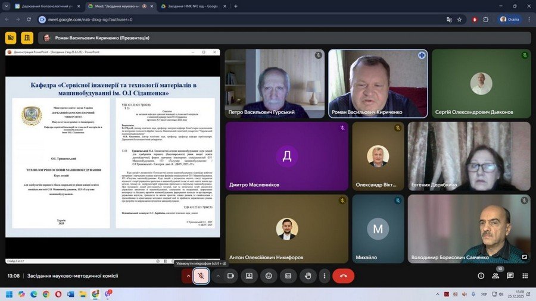This screenshot has width=536, height=301.
Task: Start presenting your screen
Action: pos(250,276)
